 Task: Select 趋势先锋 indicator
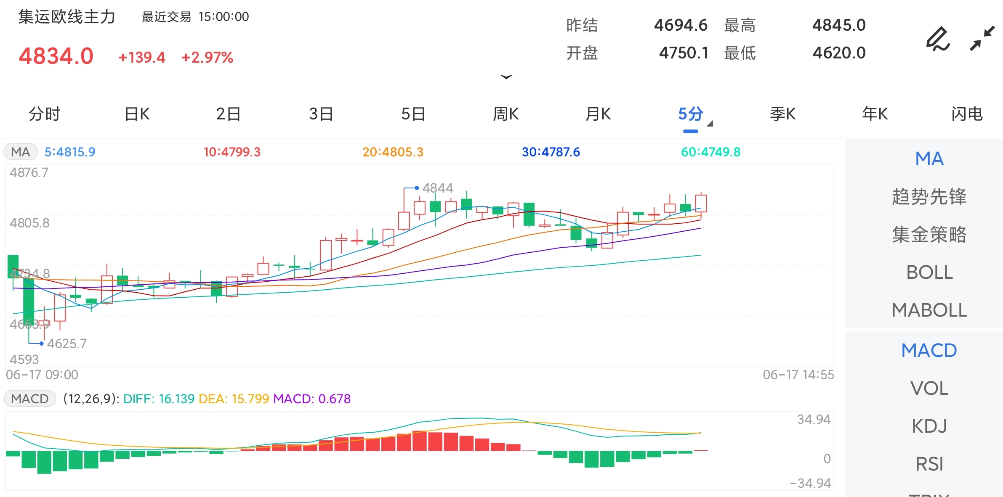[929, 197]
